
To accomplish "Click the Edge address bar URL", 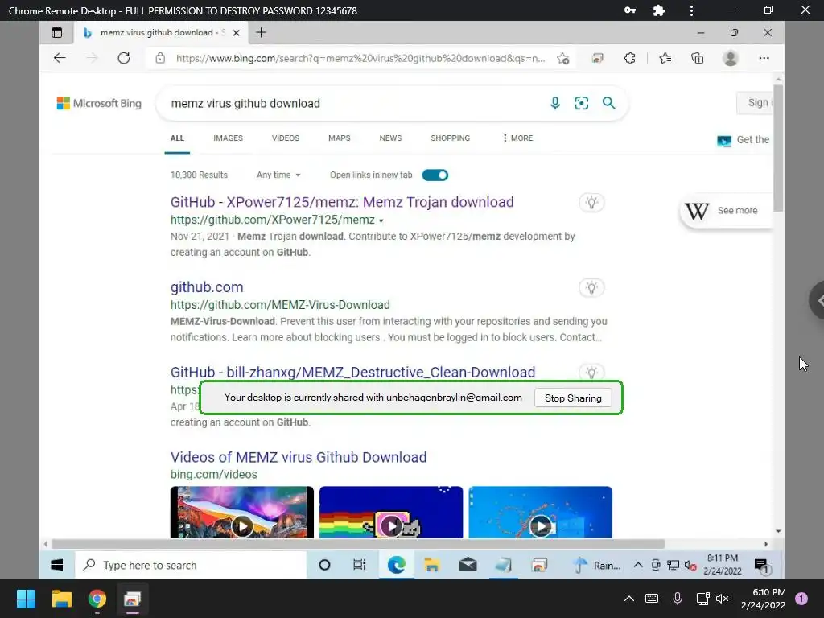I will click(360, 58).
